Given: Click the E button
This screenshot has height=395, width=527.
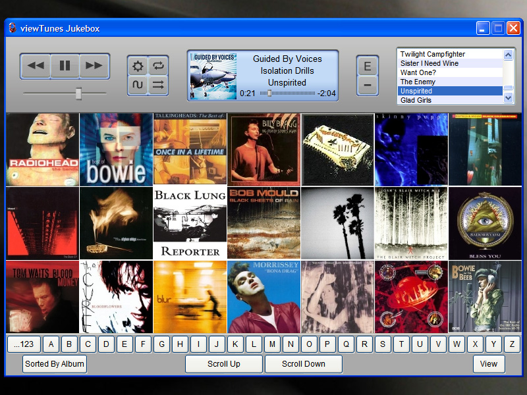Looking at the screenshot, I should (x=368, y=66).
